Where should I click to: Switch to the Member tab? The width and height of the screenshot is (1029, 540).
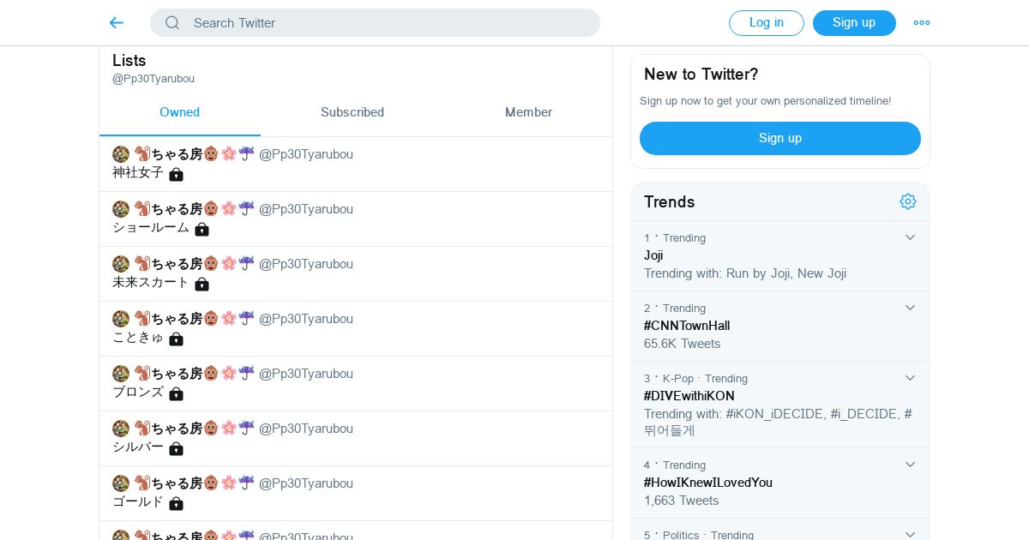(x=528, y=112)
